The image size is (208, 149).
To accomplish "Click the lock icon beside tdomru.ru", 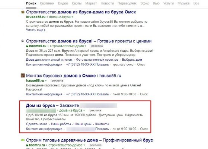I will click(x=27, y=145).
